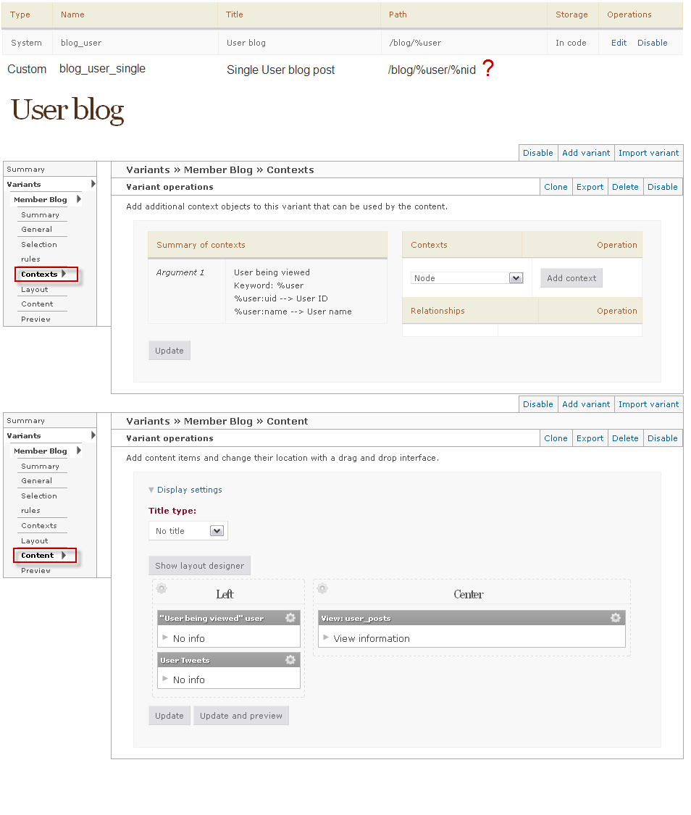
Task: Click gear icon on View: user_posts pane
Action: point(616,618)
